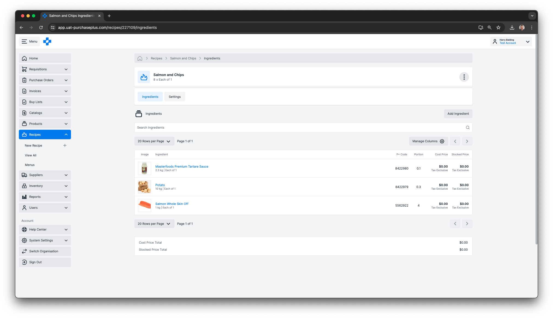Open the Potato ingredient link
553x318 pixels.
tap(160, 185)
